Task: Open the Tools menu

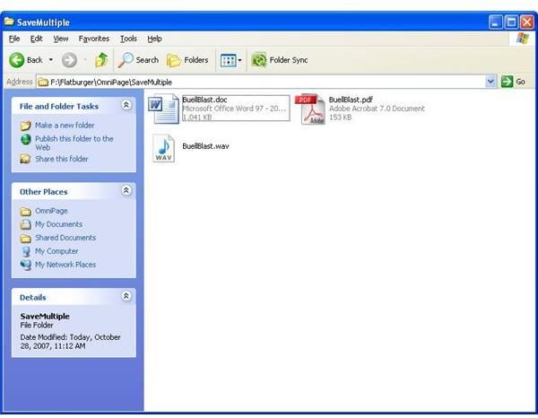Action: pos(128,39)
